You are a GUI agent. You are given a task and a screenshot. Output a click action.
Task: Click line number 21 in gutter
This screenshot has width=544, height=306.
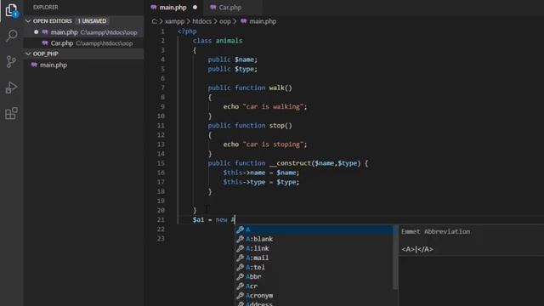coord(161,219)
